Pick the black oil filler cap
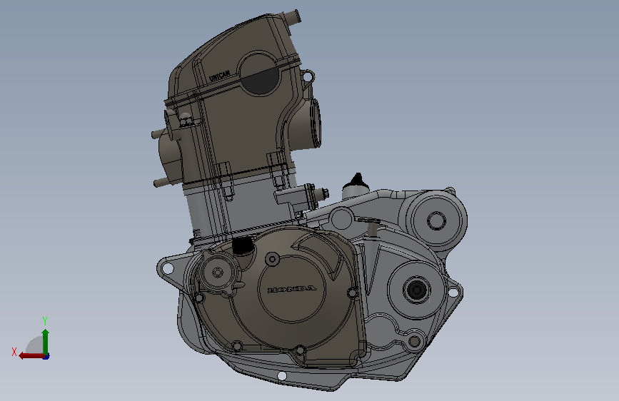This screenshot has width=619, height=401. click(x=243, y=246)
